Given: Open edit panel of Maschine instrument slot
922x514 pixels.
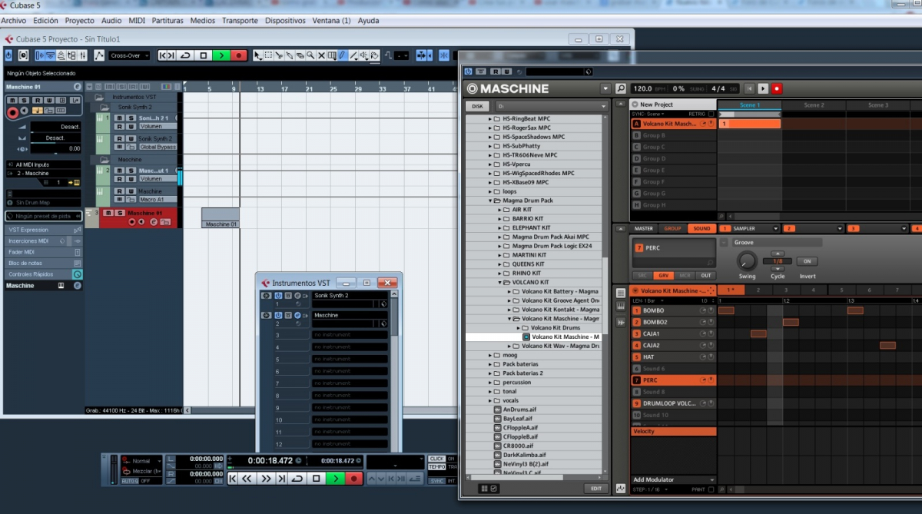Looking at the screenshot, I should tap(297, 316).
